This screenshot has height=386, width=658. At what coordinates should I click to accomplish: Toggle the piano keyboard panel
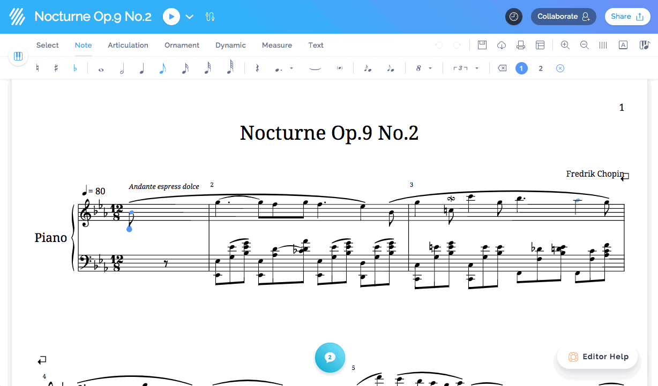click(18, 56)
